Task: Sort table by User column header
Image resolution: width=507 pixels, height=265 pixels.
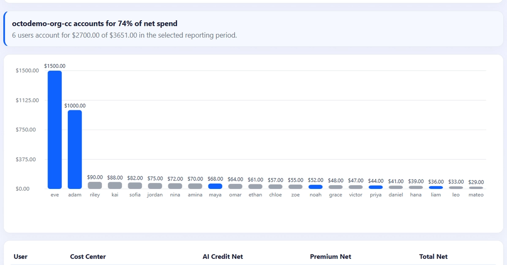Action: pyautogui.click(x=20, y=257)
